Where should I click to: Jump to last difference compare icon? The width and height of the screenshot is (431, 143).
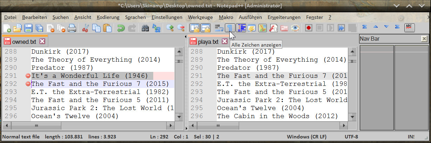[x=397, y=27]
